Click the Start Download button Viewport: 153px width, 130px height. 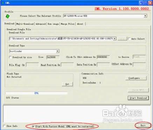coord(138,98)
